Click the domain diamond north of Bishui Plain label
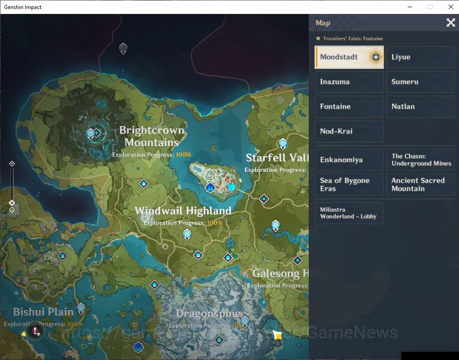This screenshot has height=360, width=459. pos(63,256)
